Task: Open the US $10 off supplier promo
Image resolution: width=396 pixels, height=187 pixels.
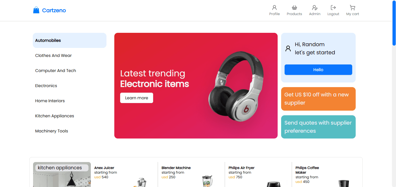Action: (x=318, y=99)
